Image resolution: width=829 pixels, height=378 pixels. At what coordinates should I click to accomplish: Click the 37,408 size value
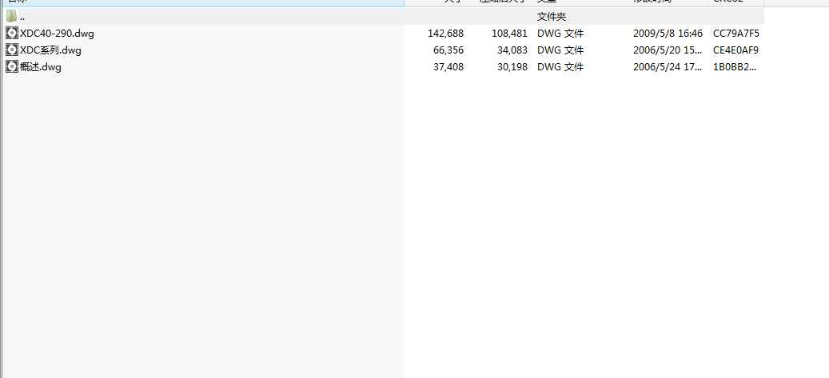pos(448,67)
